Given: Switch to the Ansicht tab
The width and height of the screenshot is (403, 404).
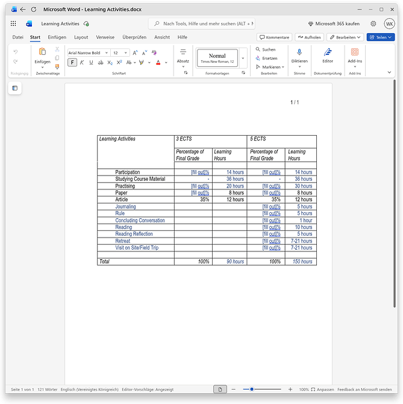Looking at the screenshot, I should (x=162, y=37).
